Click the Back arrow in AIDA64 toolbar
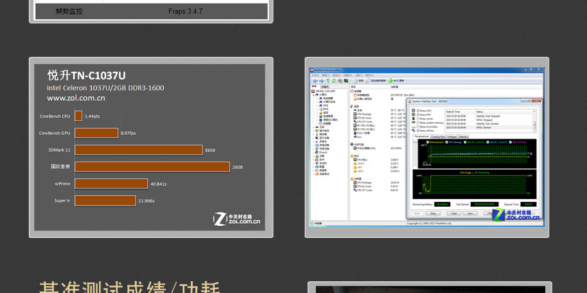This screenshot has height=293, width=587. pos(315,81)
